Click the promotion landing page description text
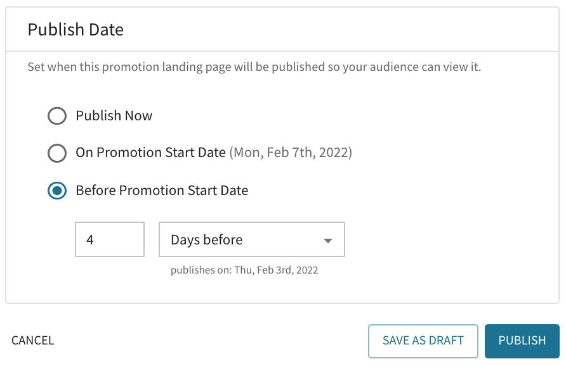The image size is (566, 366). (254, 66)
